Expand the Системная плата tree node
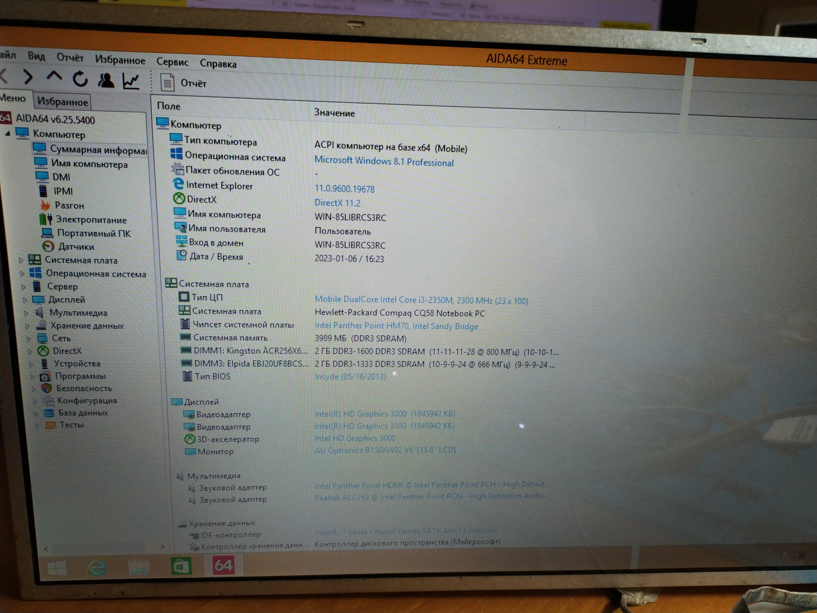The width and height of the screenshot is (817, 613). pos(21,260)
